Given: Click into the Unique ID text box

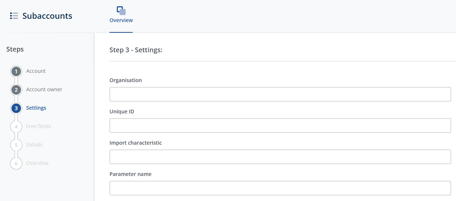Looking at the screenshot, I should tap(280, 126).
